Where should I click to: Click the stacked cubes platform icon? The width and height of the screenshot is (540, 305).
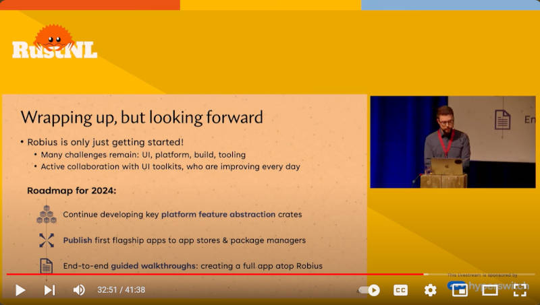(47, 214)
